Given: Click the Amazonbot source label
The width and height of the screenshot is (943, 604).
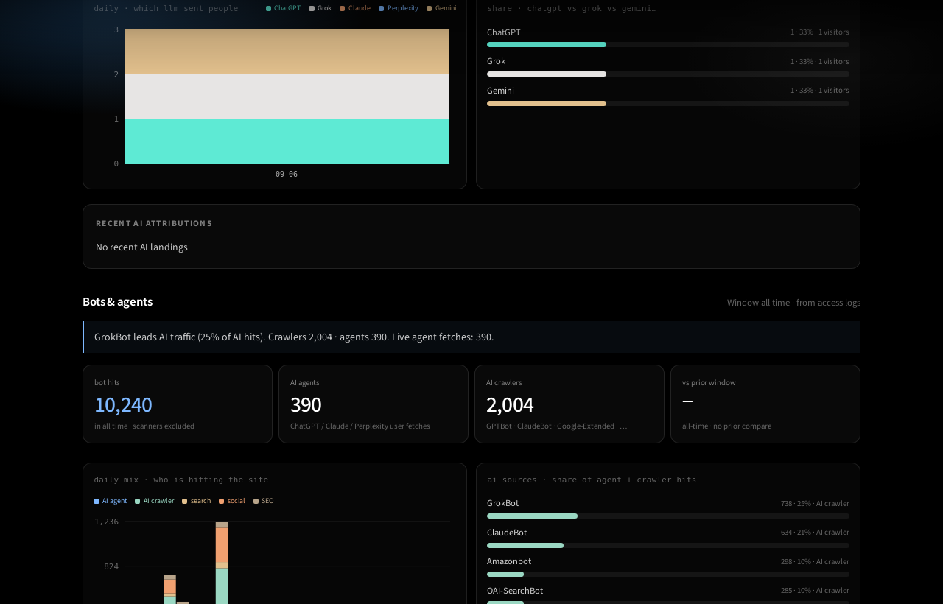Looking at the screenshot, I should tap(509, 561).
